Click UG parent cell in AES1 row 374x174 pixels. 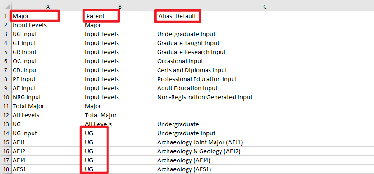coord(120,169)
